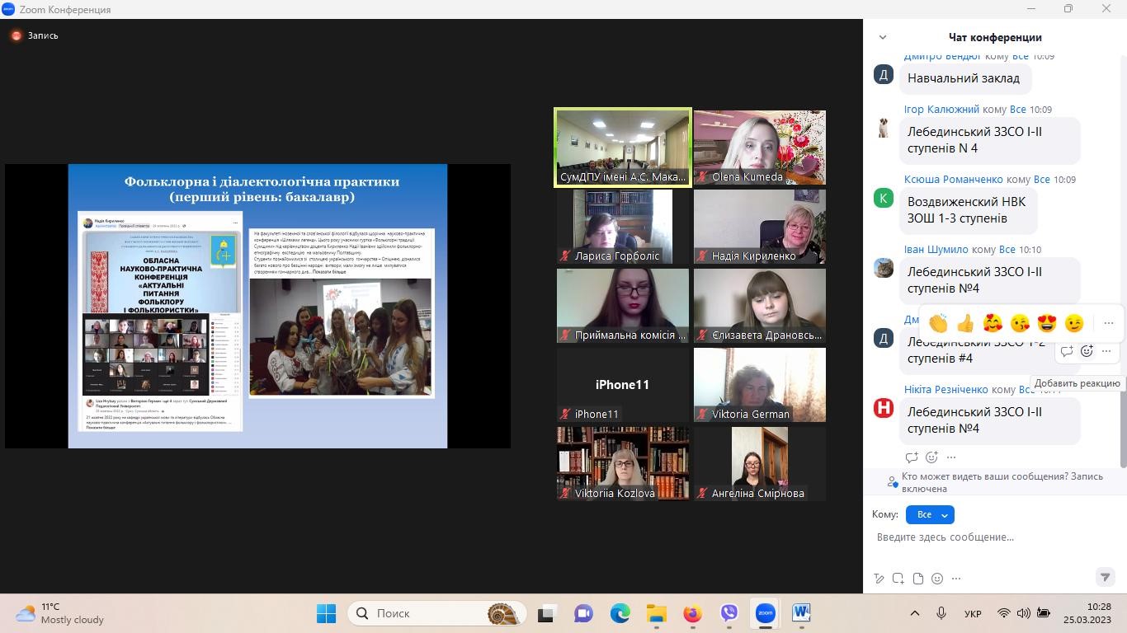
Task: Open more emoji reactions via three dots
Action: pyautogui.click(x=1109, y=323)
